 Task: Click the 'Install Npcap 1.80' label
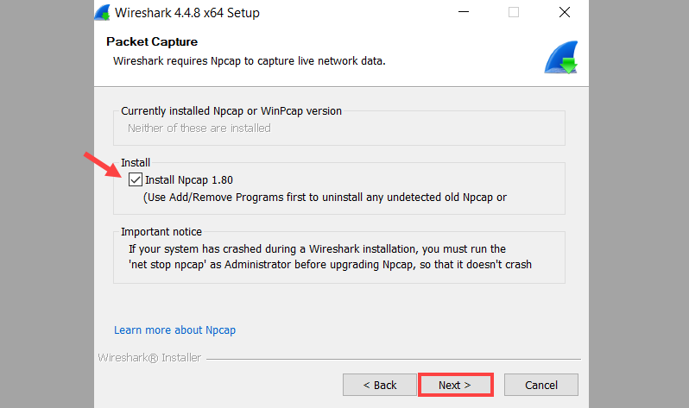coord(189,180)
